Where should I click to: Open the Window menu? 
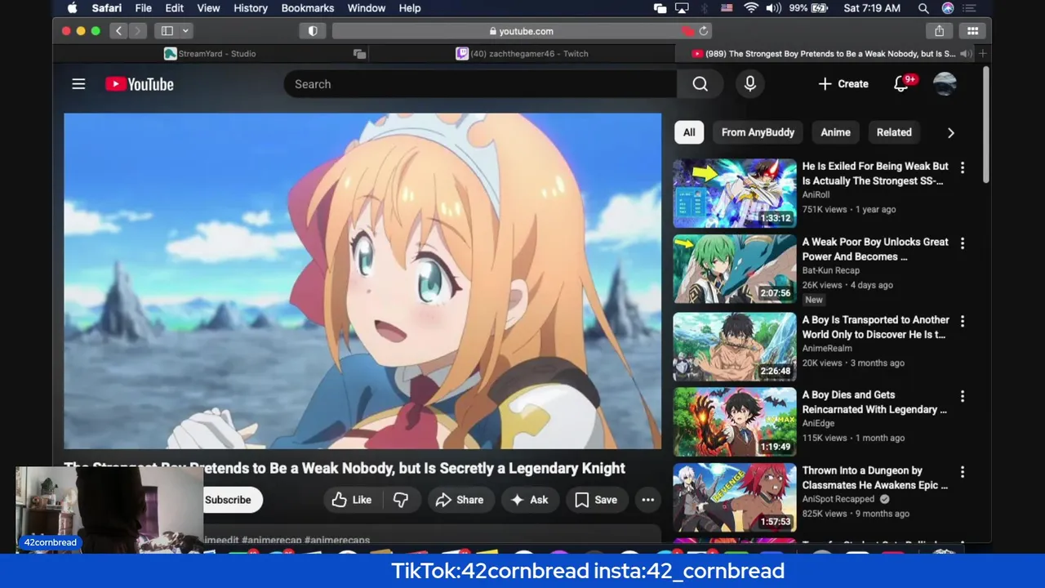click(x=367, y=8)
